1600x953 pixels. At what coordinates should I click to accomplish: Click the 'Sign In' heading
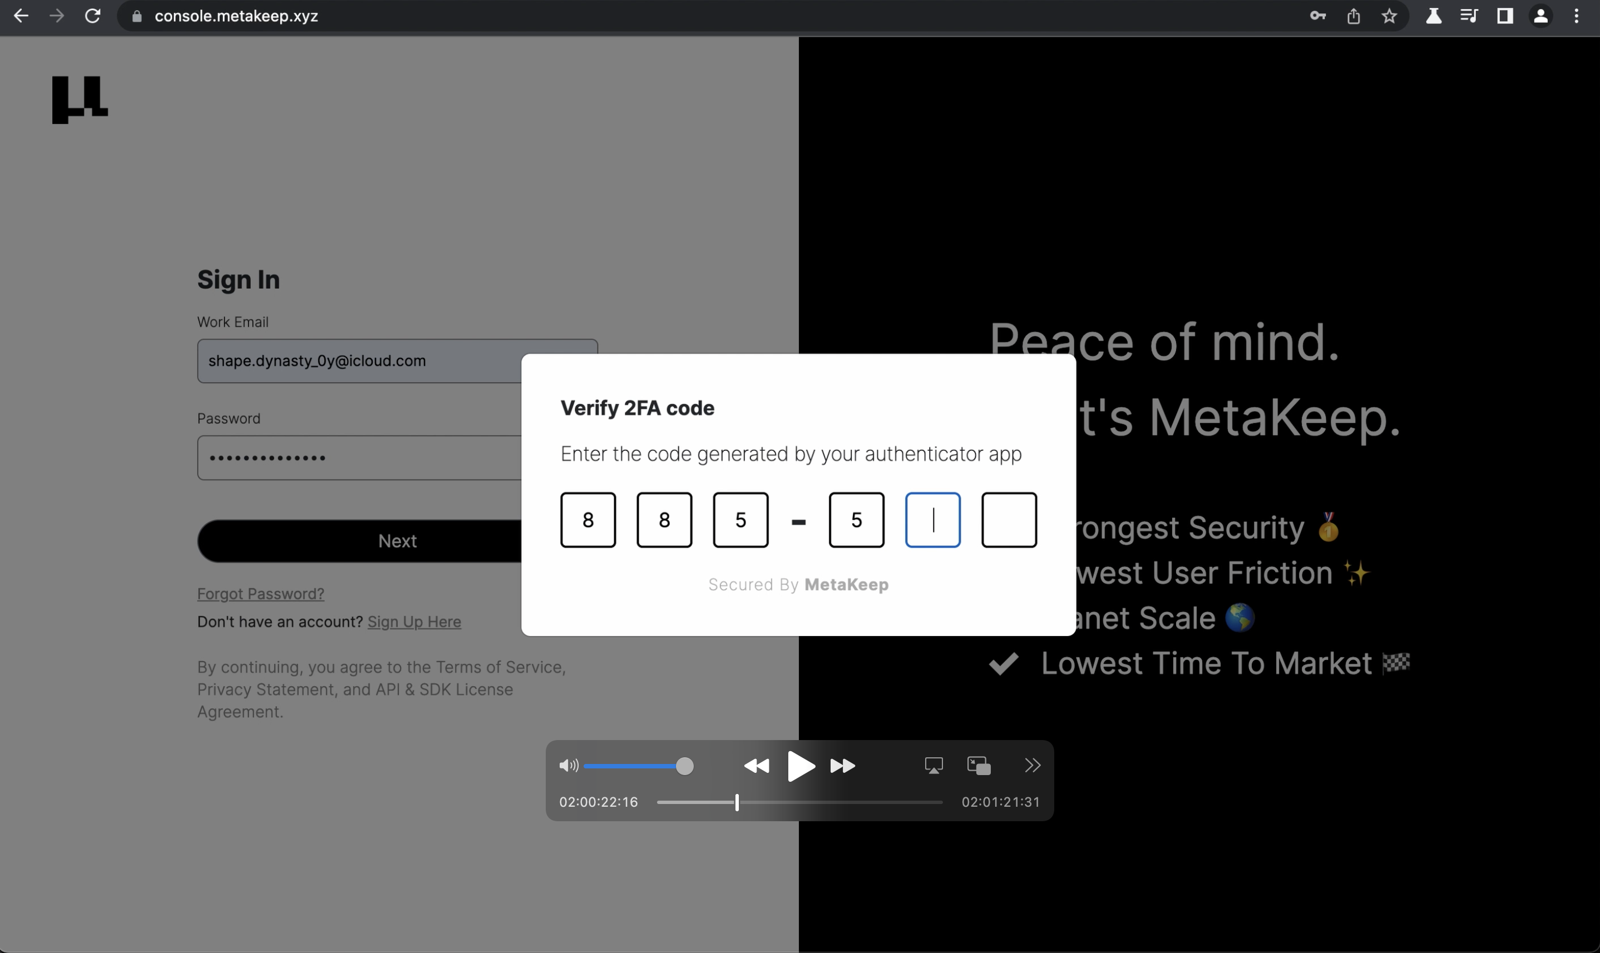tap(239, 280)
